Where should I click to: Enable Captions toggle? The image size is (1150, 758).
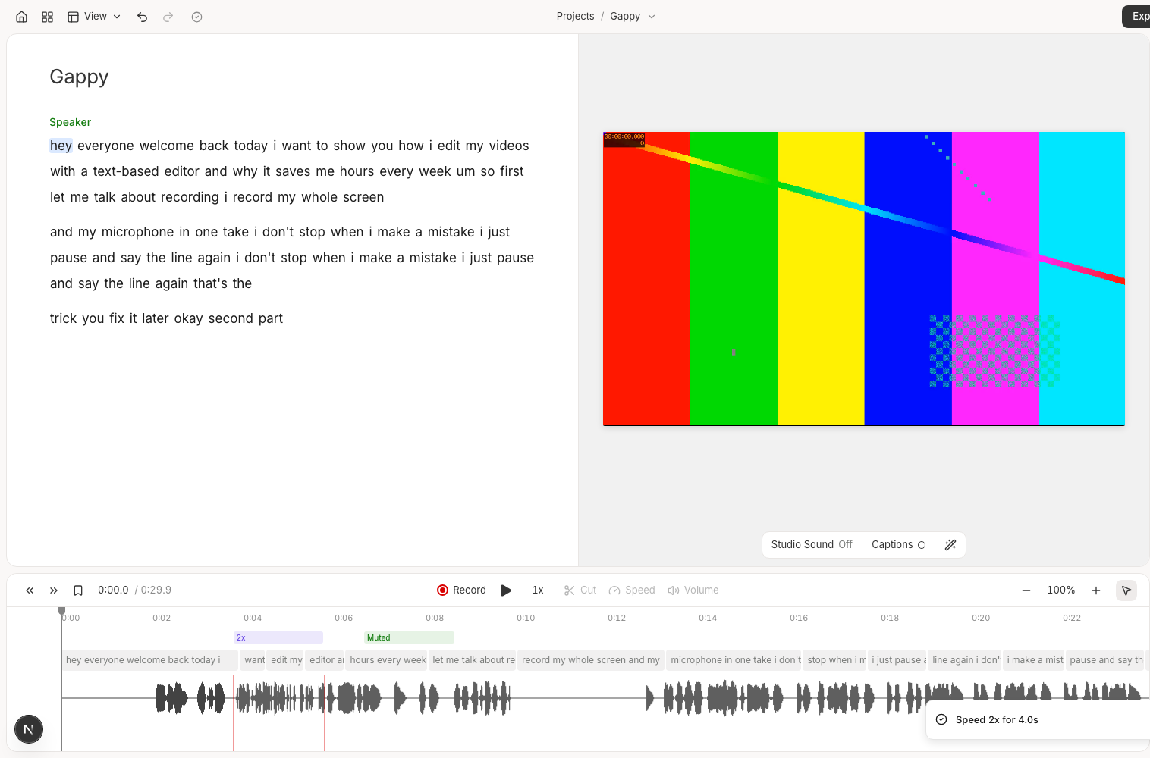[x=899, y=545]
